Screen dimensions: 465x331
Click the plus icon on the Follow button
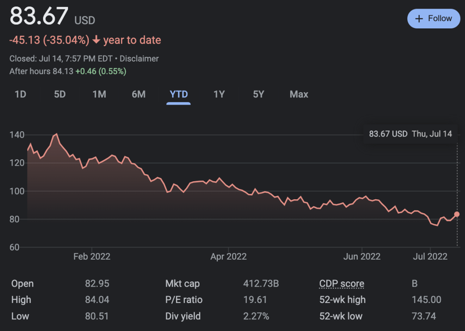pyautogui.click(x=419, y=19)
